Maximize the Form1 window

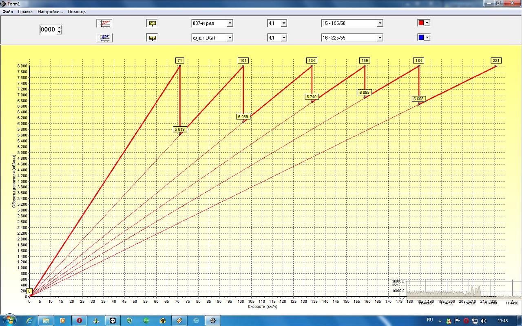coord(498,3)
